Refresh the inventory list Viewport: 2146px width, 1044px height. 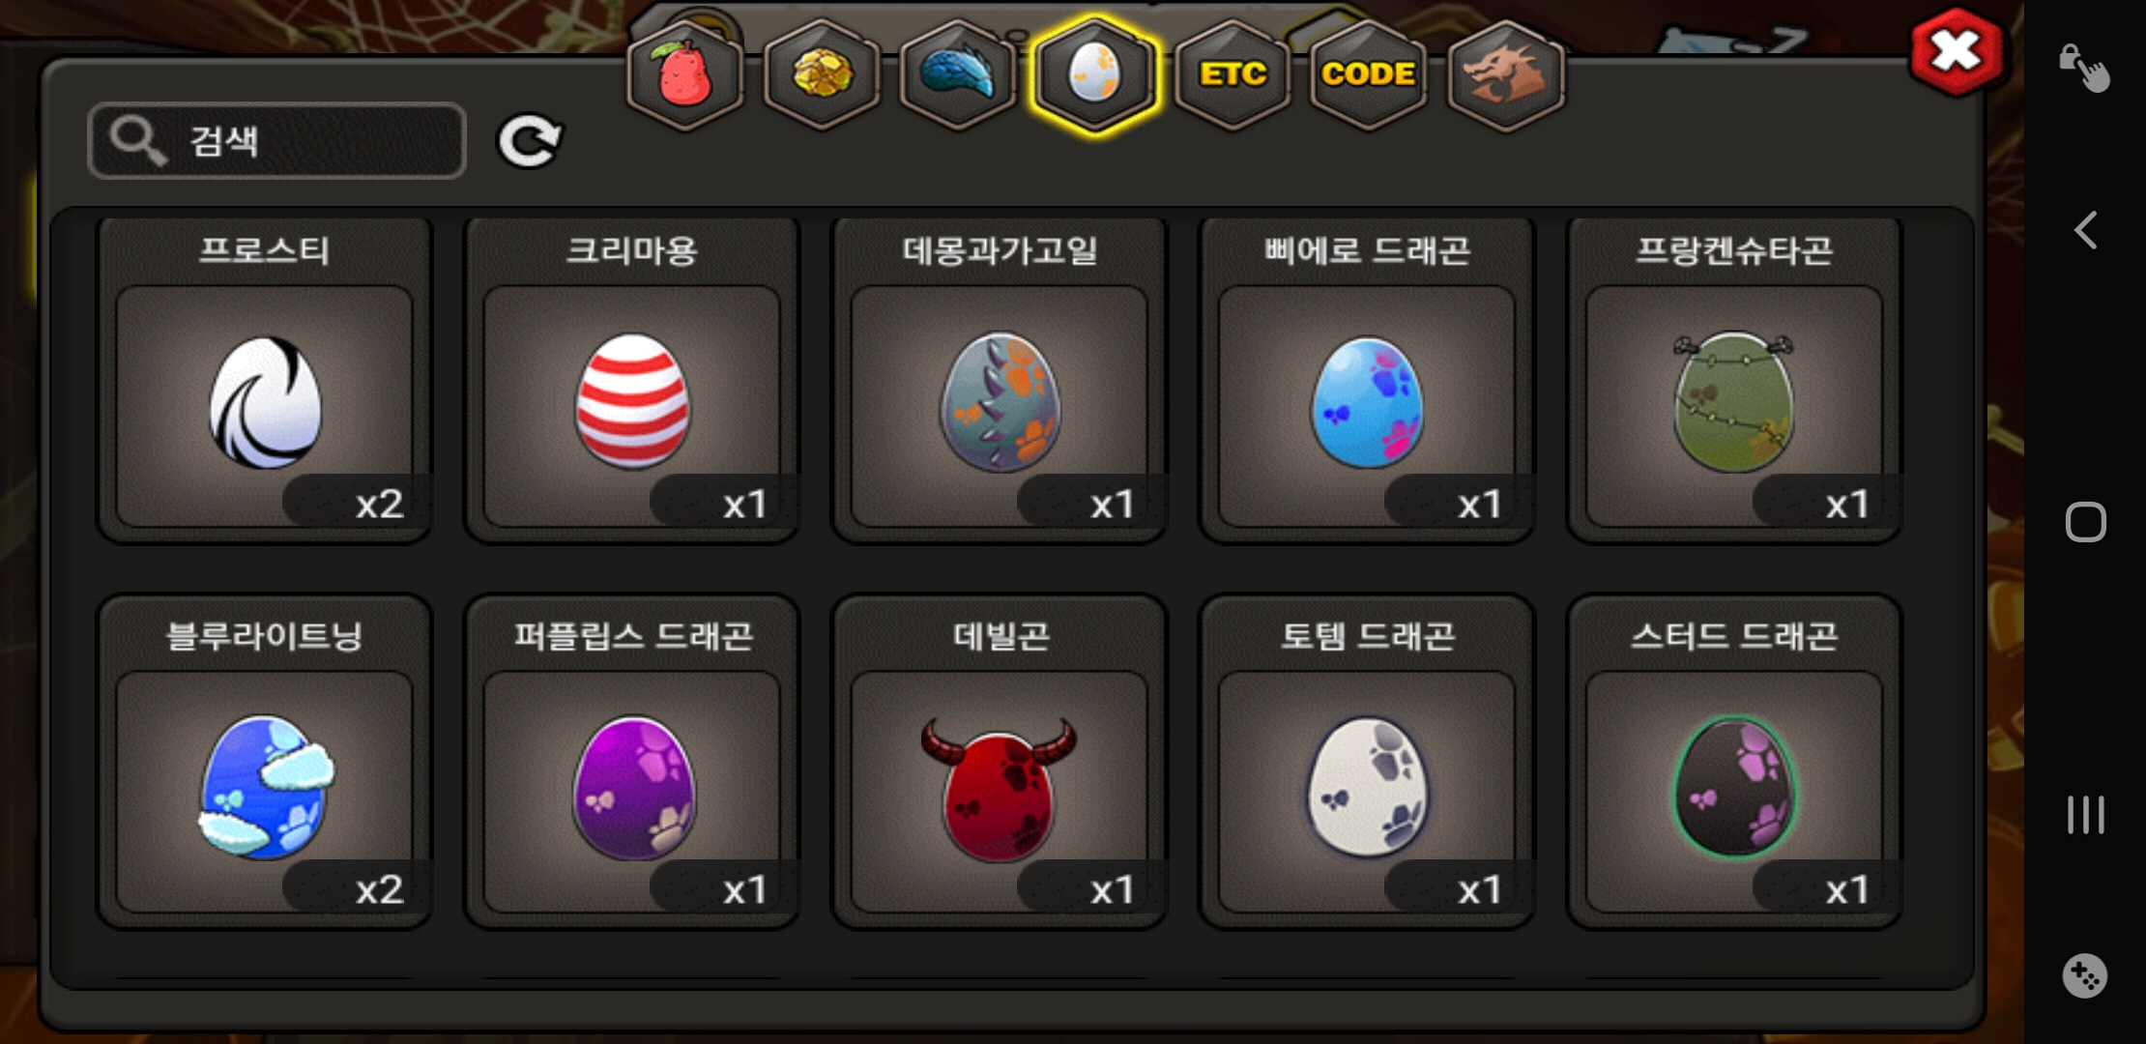point(530,141)
